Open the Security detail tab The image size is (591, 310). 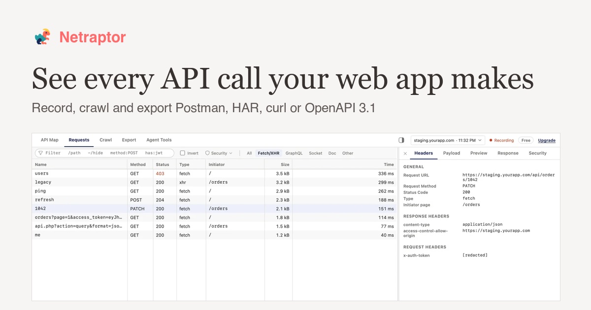pos(538,153)
